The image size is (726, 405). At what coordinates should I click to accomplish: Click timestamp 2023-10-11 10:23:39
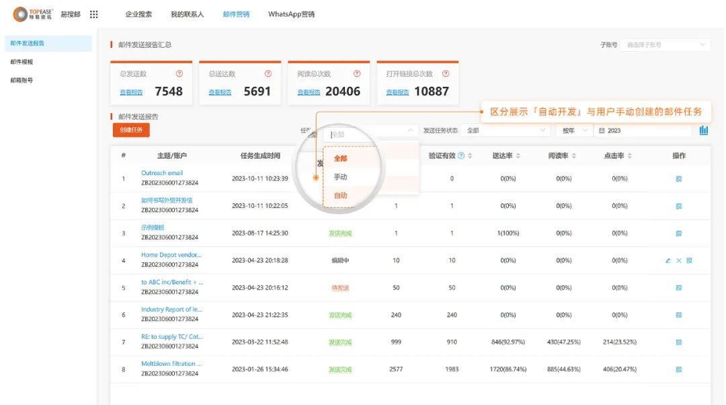pos(259,178)
